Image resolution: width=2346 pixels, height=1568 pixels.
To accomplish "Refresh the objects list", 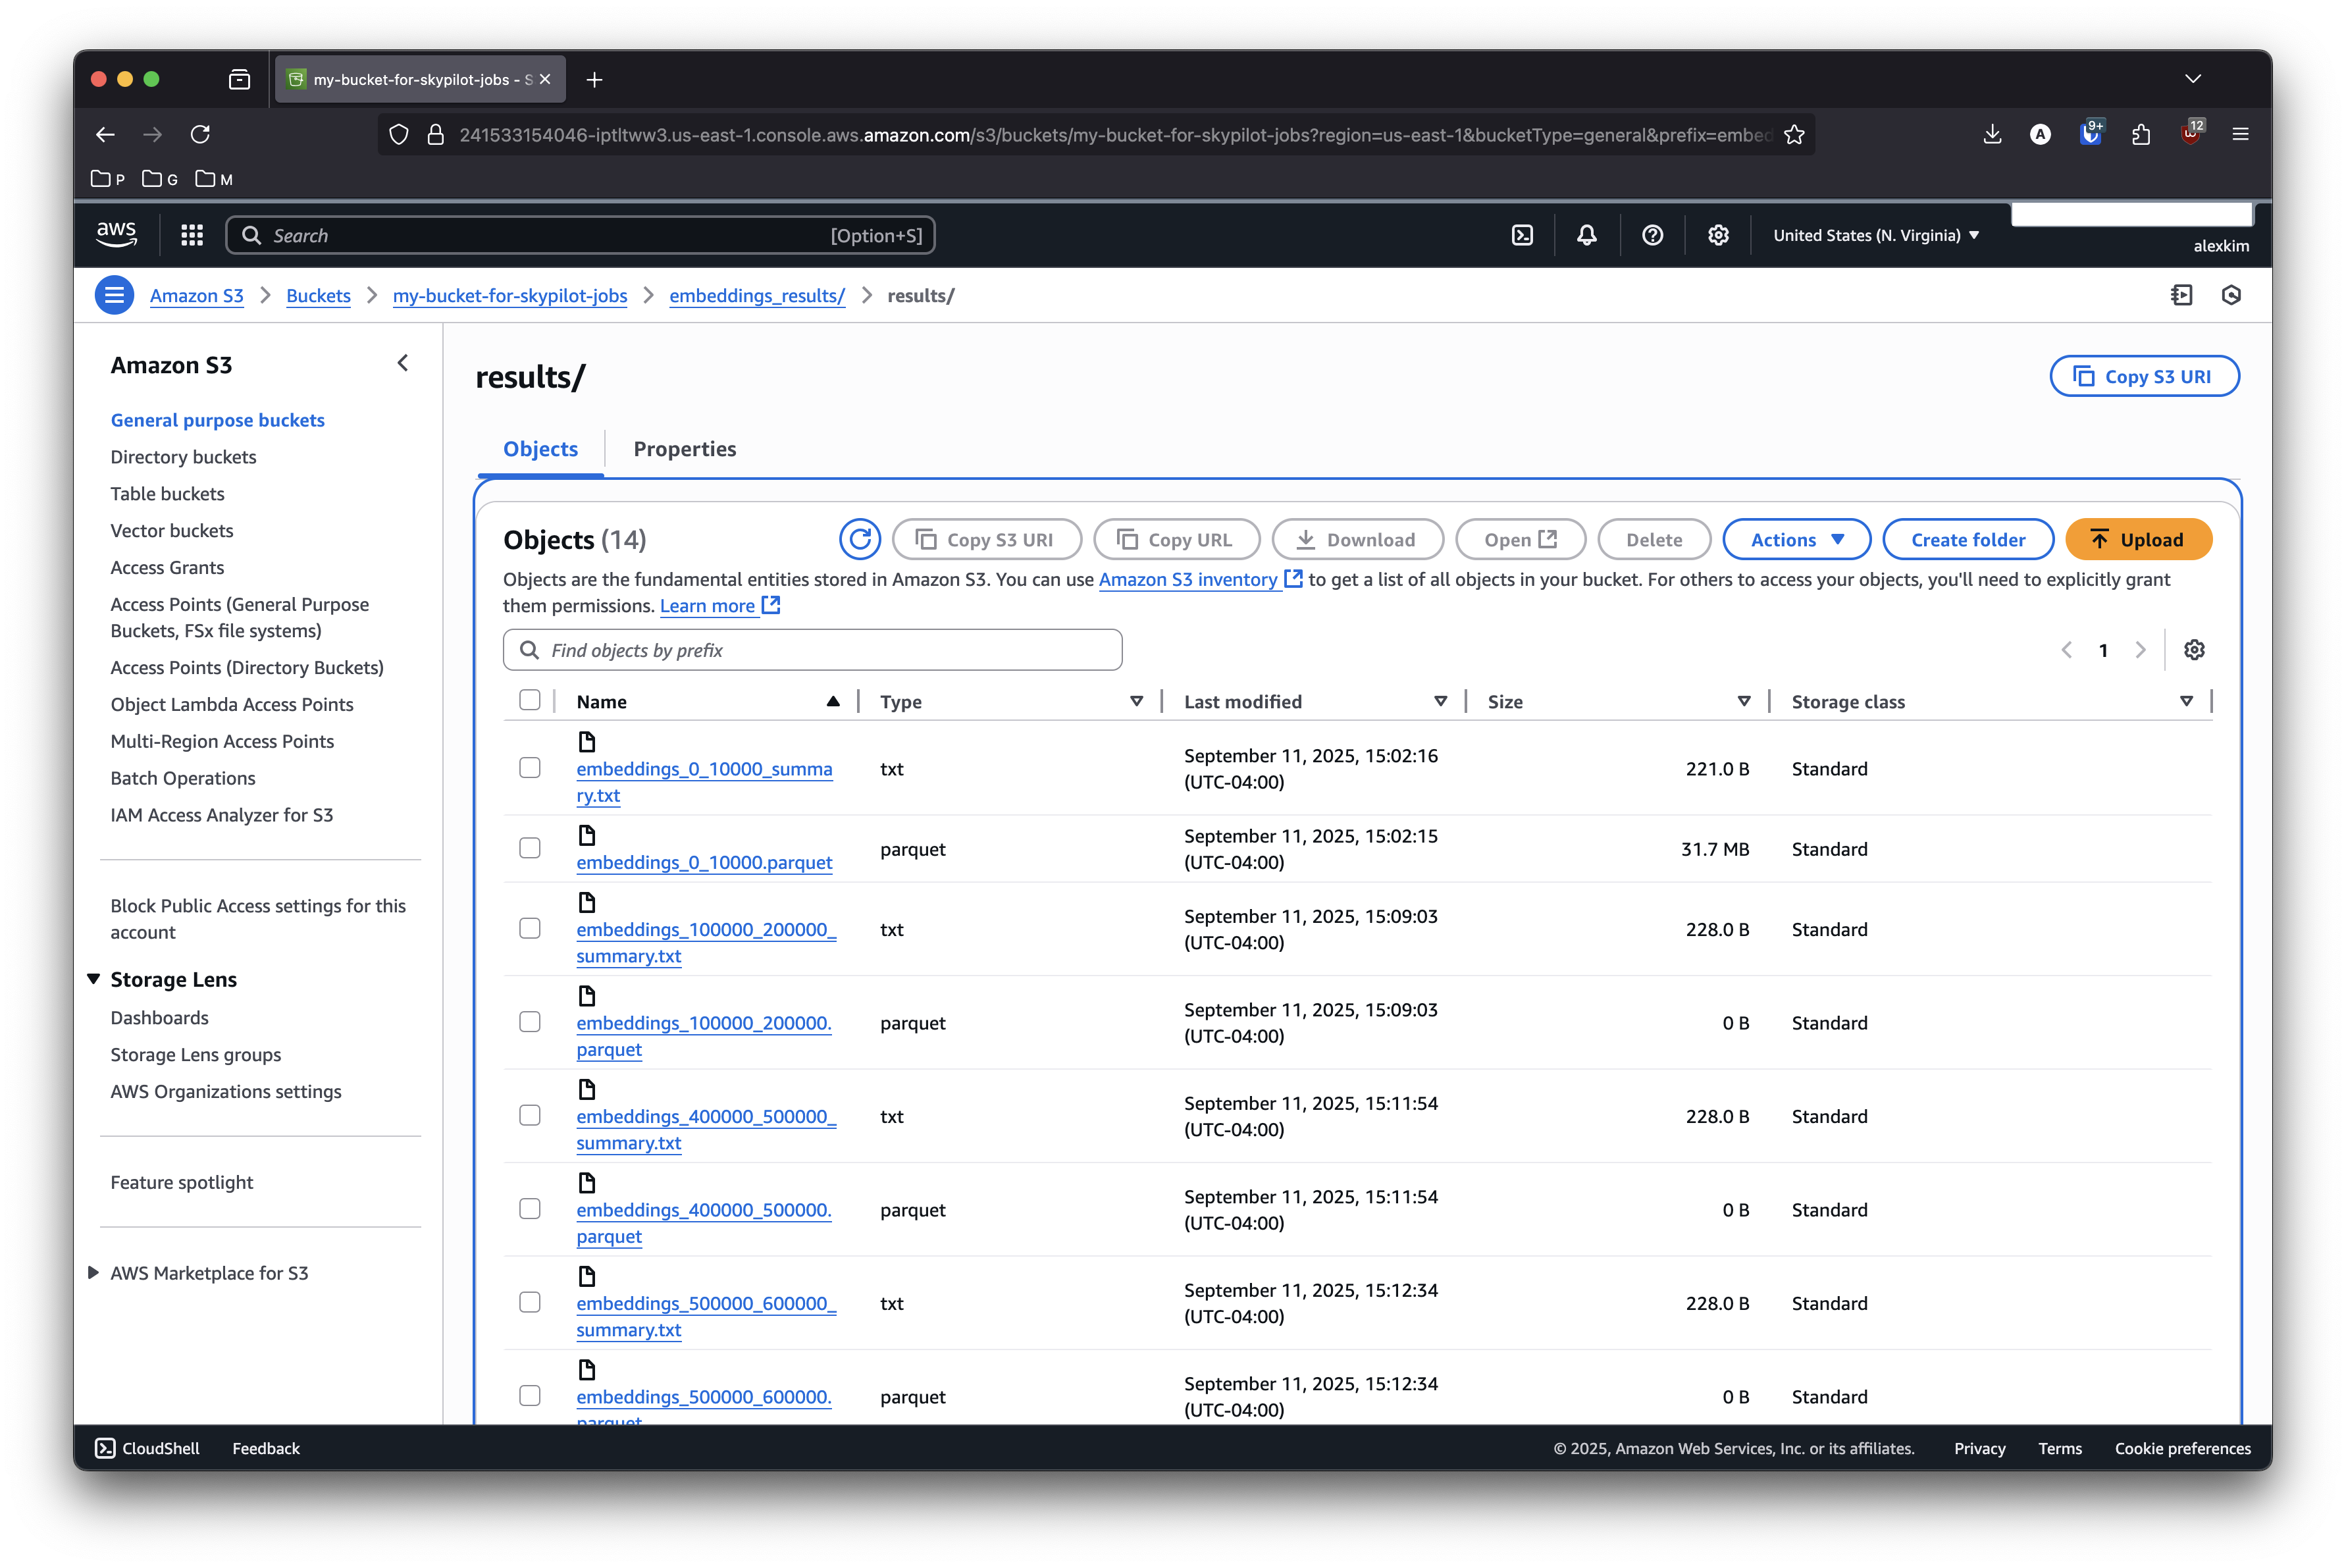I will pos(860,540).
